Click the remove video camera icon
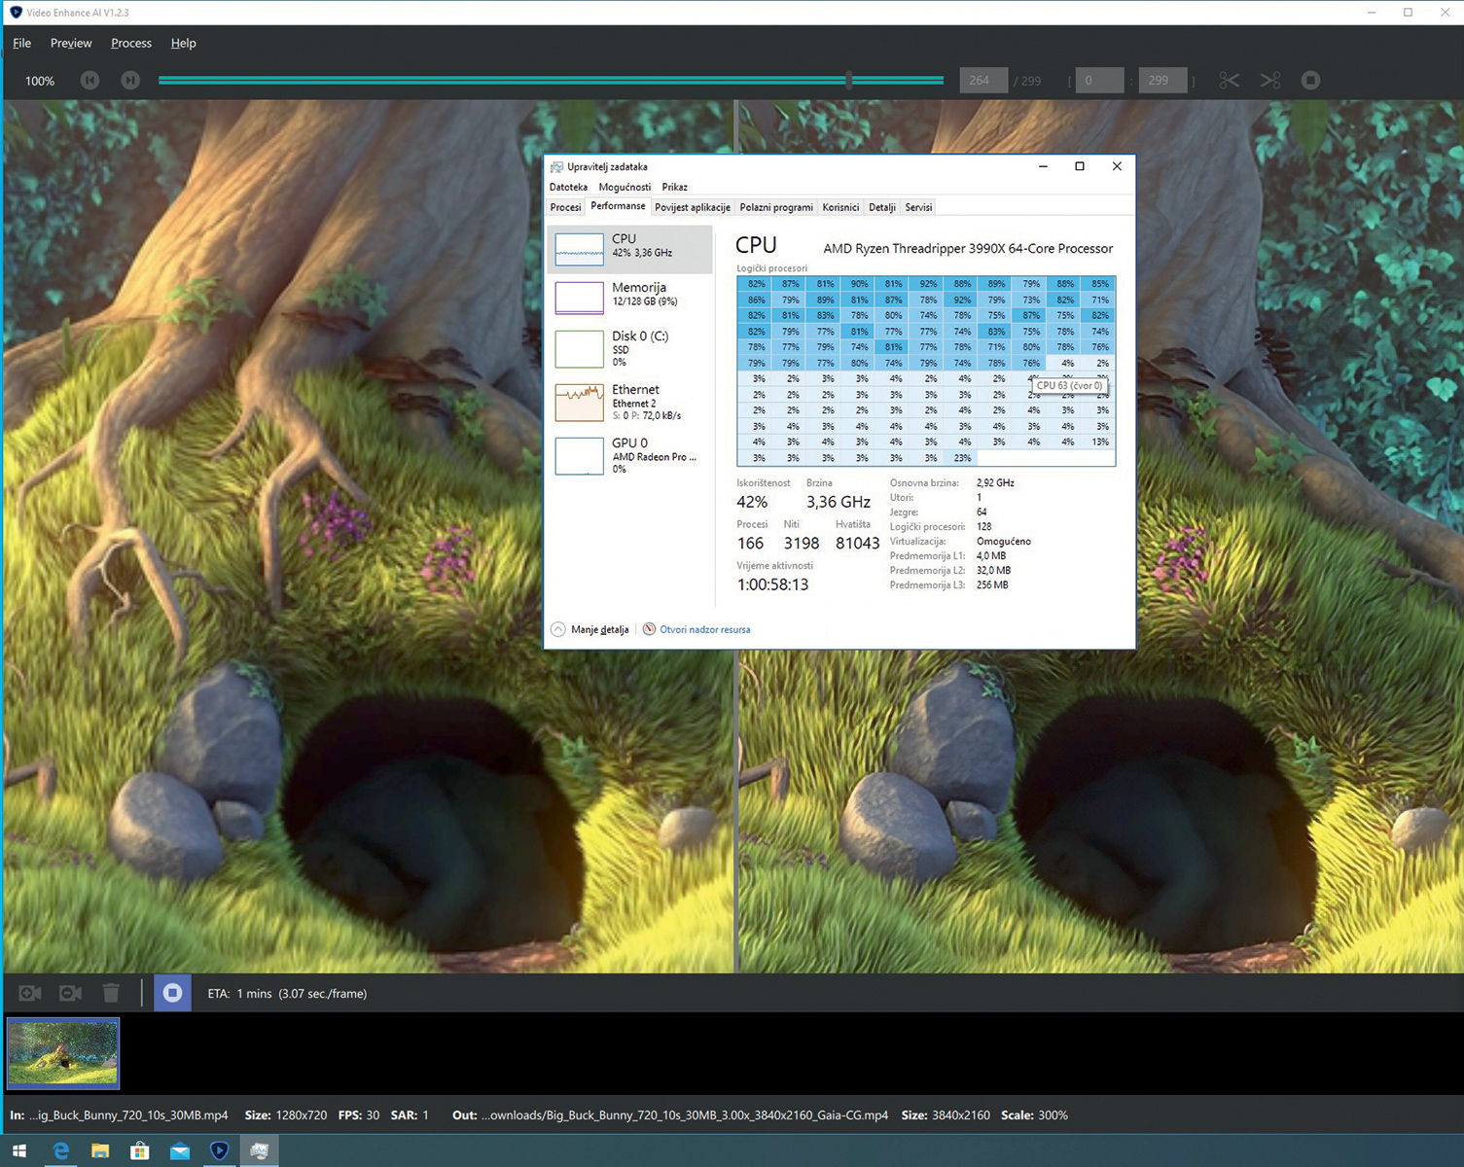1464x1167 pixels. pyautogui.click(x=70, y=993)
